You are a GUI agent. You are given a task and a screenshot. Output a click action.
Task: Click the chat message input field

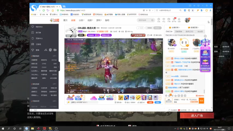[x=186, y=101]
